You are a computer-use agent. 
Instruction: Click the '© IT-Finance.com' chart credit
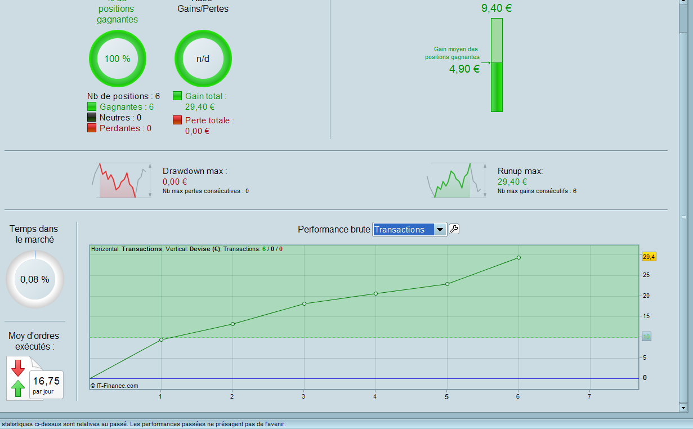114,386
